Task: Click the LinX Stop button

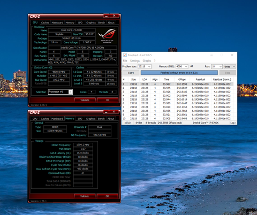Action: (x=228, y=73)
